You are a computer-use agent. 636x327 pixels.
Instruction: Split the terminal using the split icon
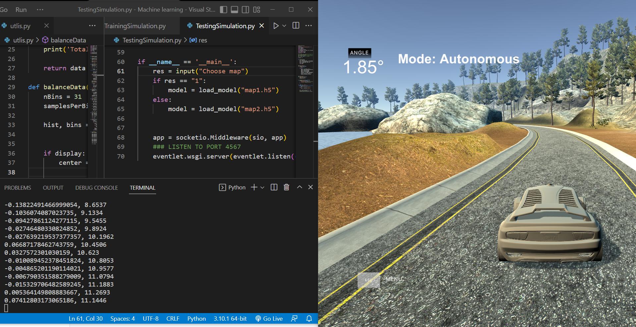tap(274, 187)
